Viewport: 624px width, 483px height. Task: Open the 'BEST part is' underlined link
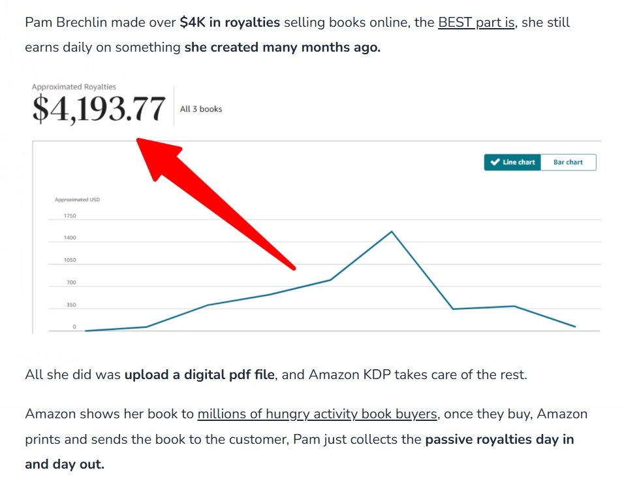pyautogui.click(x=476, y=22)
